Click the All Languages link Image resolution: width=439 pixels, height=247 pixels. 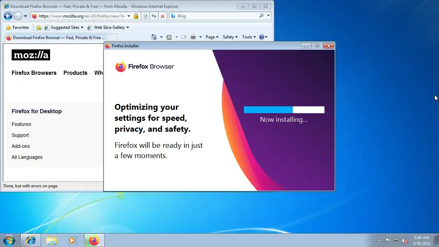27,157
